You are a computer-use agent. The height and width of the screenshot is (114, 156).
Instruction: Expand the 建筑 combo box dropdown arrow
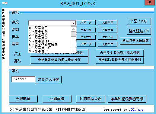73,23
